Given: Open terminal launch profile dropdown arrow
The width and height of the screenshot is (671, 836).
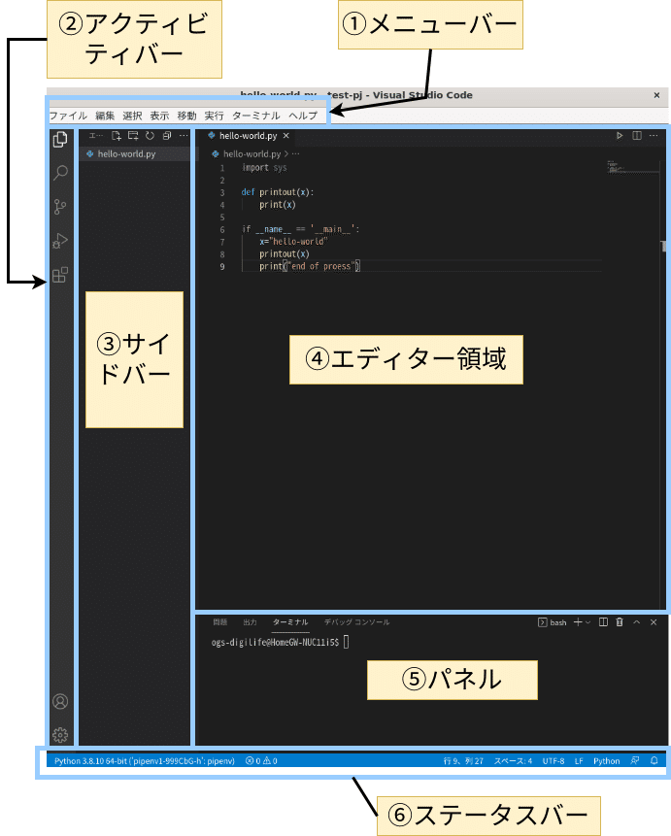Looking at the screenshot, I should 587,622.
